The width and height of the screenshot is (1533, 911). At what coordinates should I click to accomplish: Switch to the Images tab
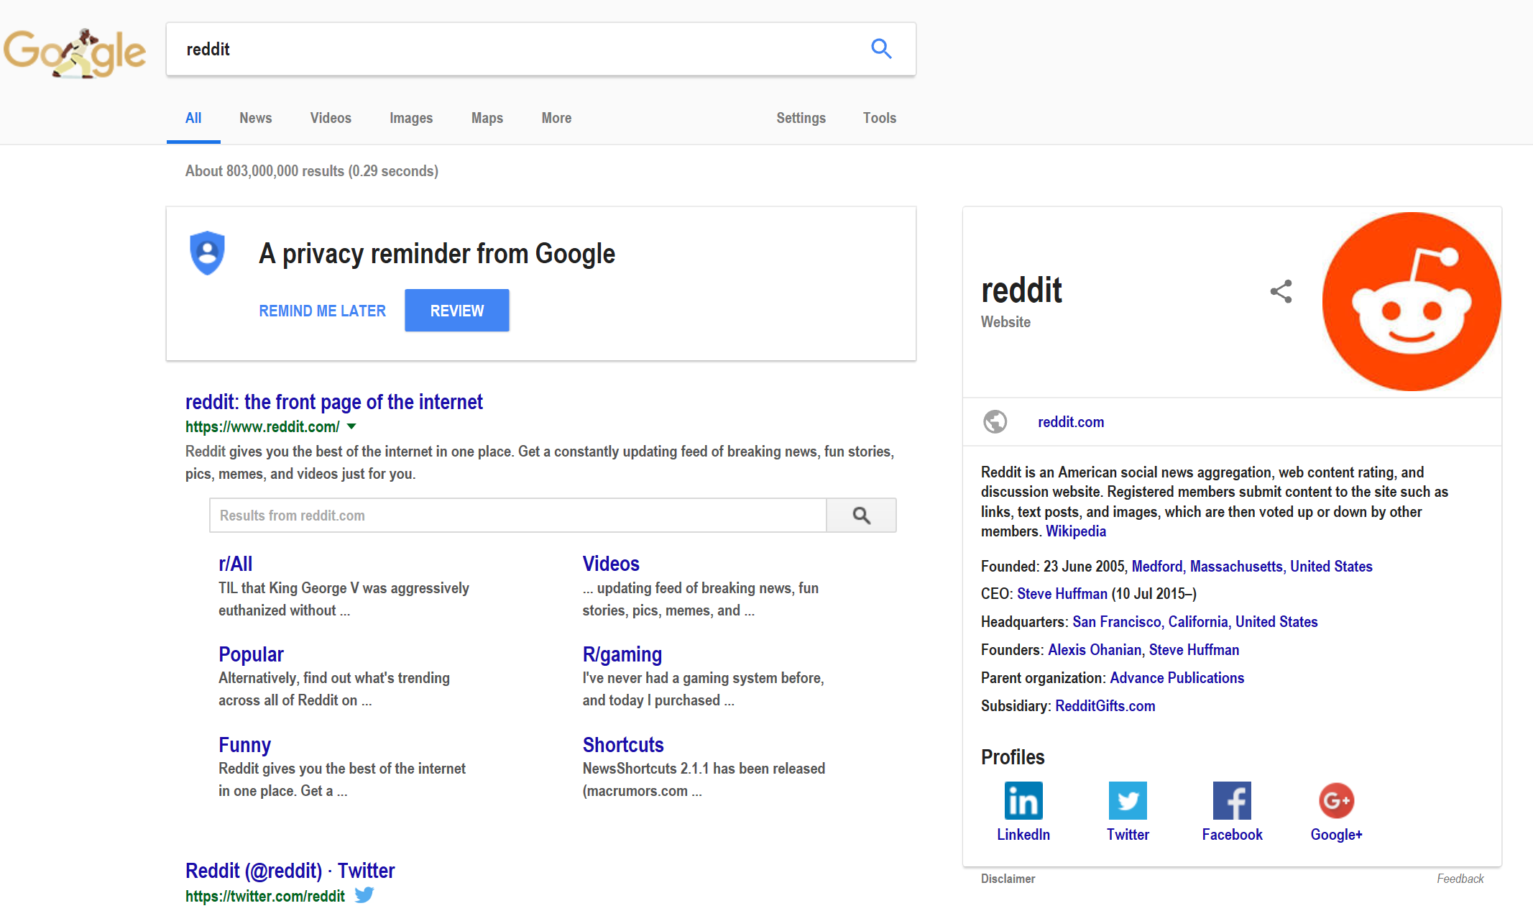[x=410, y=118]
